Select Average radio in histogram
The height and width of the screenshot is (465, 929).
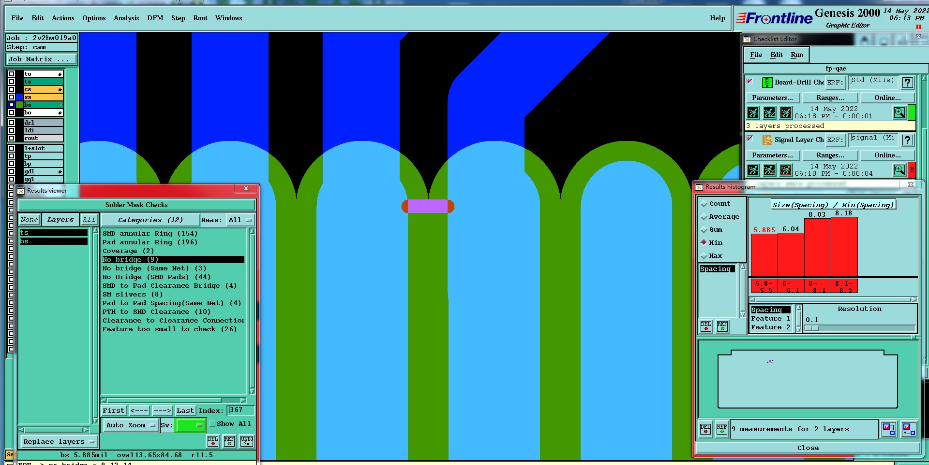(704, 217)
